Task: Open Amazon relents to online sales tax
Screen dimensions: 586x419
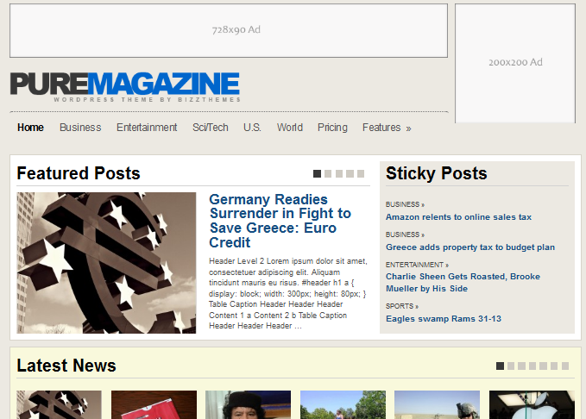Action: (458, 217)
